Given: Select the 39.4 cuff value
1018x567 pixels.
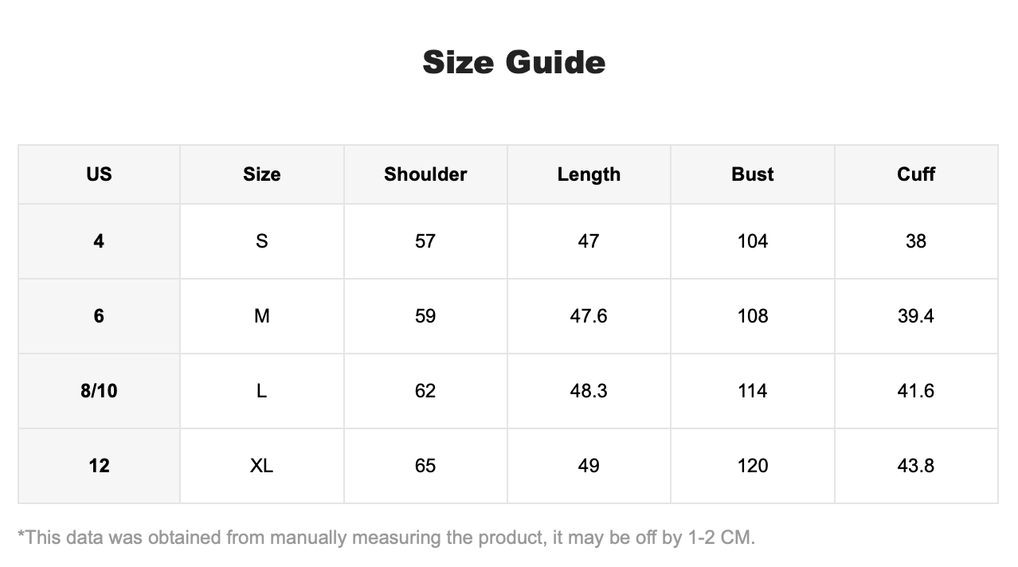Looking at the screenshot, I should pyautogui.click(x=916, y=316).
